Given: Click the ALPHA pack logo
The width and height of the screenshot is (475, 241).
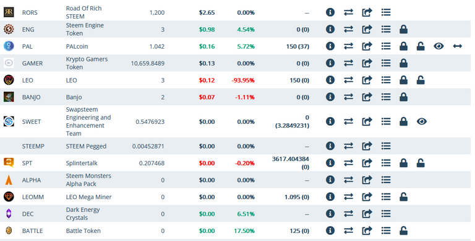Looking at the screenshot, I should 9,180.
